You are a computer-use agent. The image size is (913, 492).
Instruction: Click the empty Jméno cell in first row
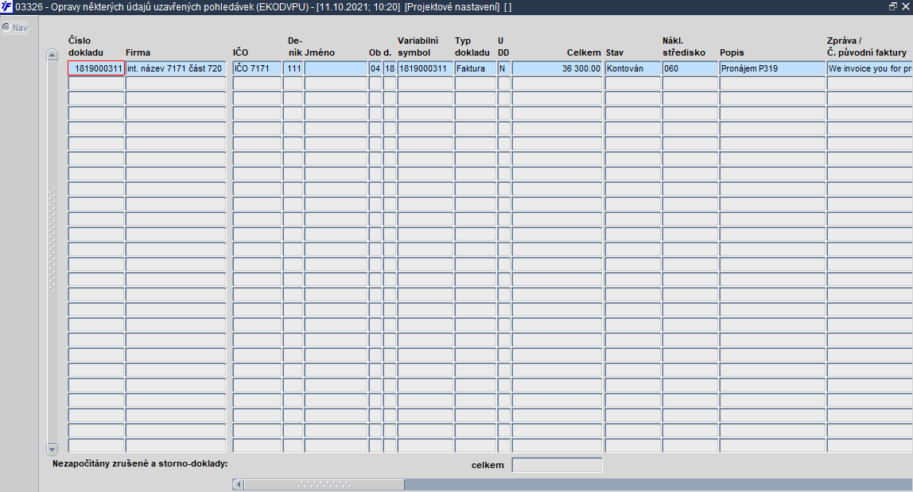click(x=336, y=68)
